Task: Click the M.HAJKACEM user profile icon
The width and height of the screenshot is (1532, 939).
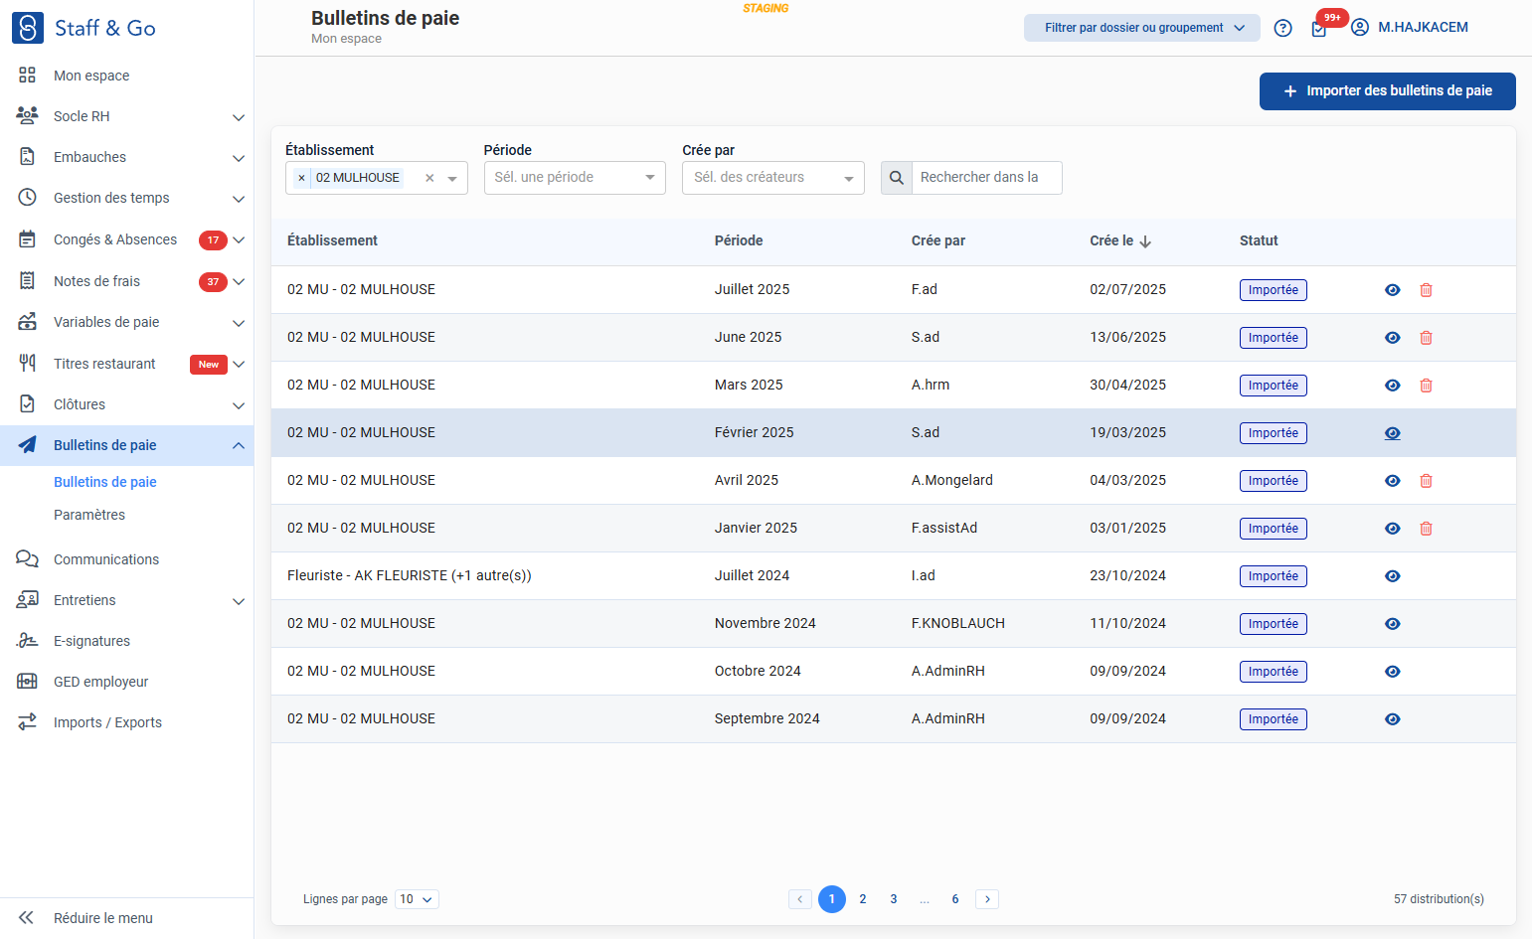Action: (x=1360, y=28)
